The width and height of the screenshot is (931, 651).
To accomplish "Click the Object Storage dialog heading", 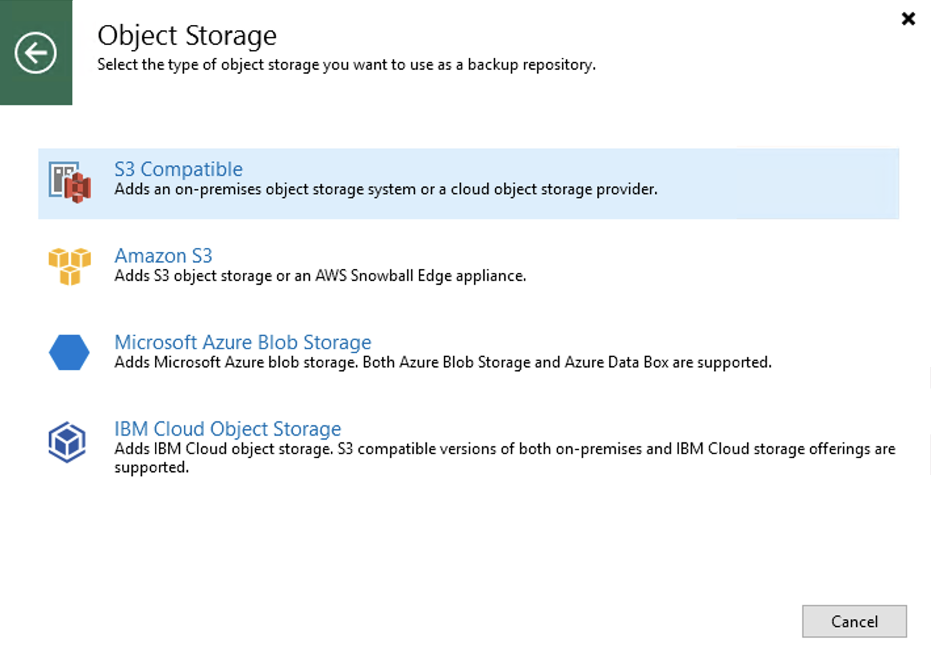I will pos(187,35).
